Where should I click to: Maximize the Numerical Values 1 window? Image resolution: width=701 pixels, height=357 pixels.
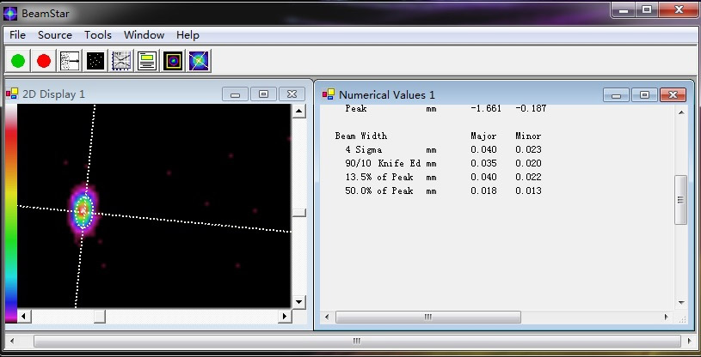(644, 95)
